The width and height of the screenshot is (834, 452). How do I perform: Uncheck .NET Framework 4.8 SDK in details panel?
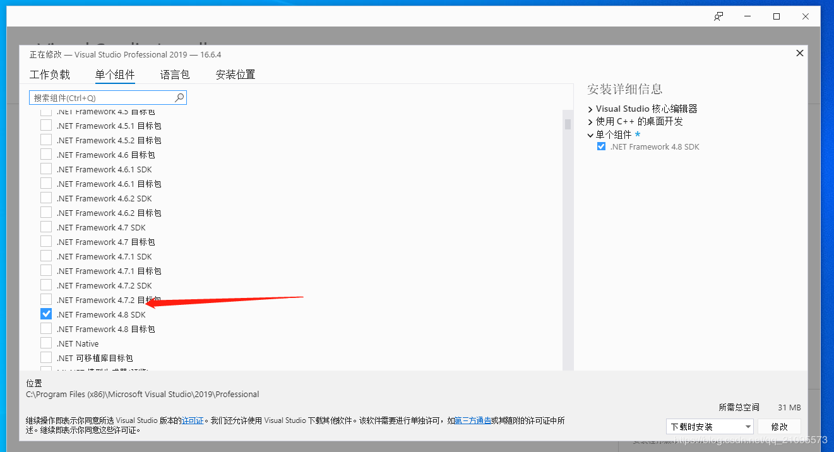pyautogui.click(x=601, y=146)
